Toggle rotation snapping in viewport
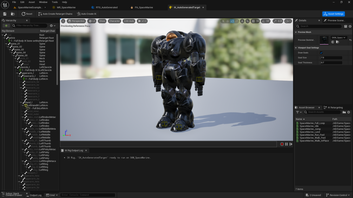Image resolution: width=353 pixels, height=198 pixels. point(263,21)
